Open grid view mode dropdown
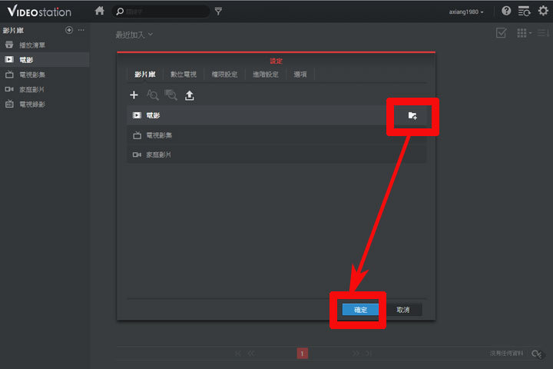 (524, 33)
